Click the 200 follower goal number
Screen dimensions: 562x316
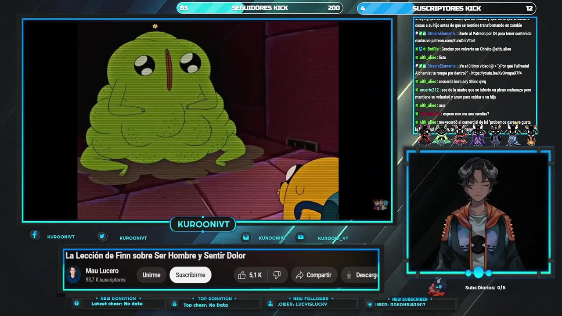334,8
